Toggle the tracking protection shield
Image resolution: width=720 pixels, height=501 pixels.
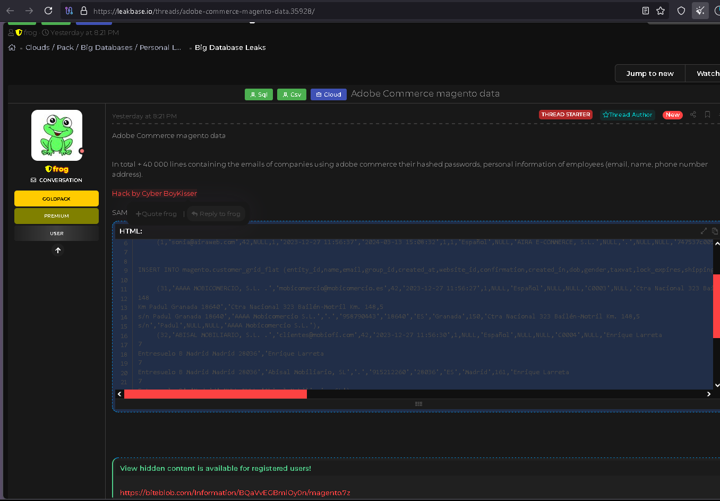click(681, 11)
